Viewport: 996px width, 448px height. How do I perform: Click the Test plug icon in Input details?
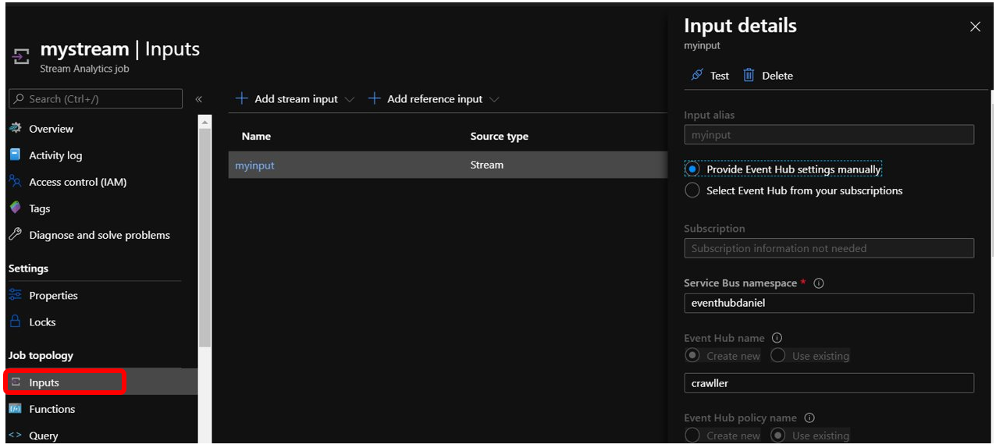pos(697,76)
